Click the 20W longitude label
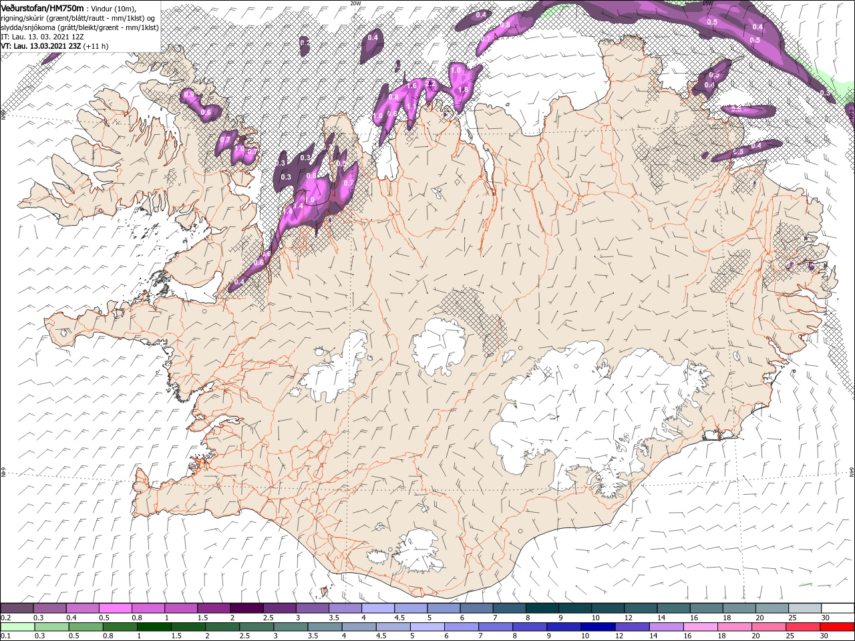Screen dimensions: 855x641 pos(355,3)
